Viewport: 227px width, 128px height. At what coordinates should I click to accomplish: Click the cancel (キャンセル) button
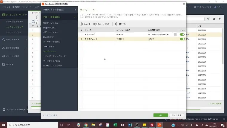(176, 115)
